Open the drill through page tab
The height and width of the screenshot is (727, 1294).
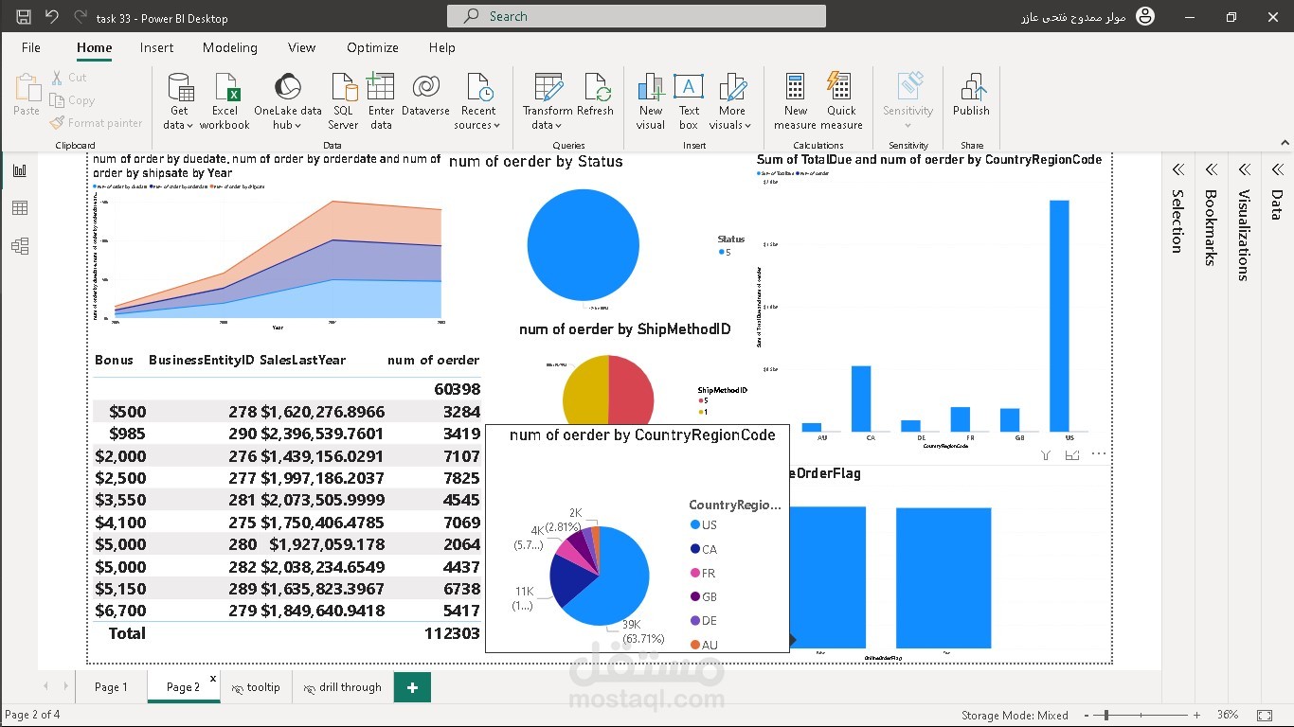tap(342, 686)
